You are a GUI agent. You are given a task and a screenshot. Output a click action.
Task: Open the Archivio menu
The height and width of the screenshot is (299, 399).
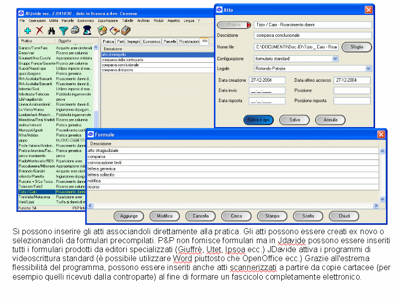[x=144, y=20]
